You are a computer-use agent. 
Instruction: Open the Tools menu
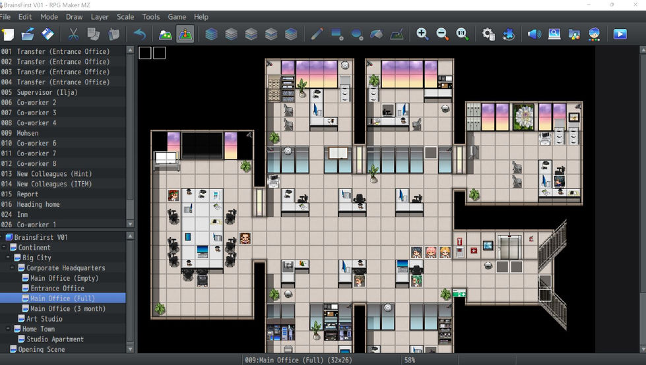[151, 17]
